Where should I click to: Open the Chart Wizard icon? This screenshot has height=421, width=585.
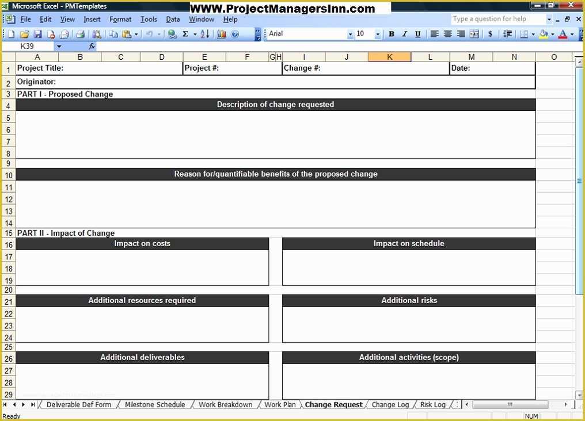tap(222, 35)
